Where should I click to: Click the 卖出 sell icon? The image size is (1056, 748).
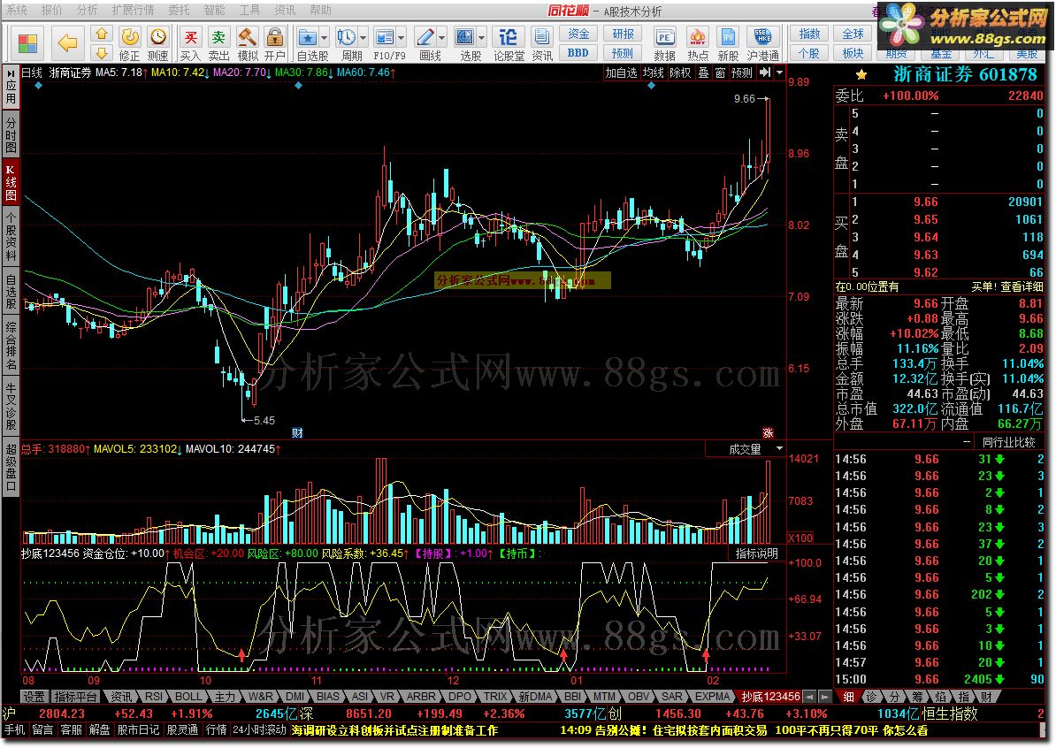coord(218,44)
